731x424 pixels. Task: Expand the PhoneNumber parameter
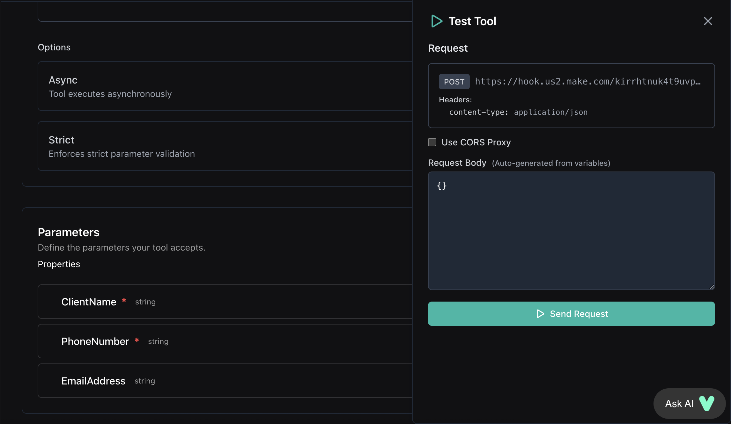pos(223,341)
